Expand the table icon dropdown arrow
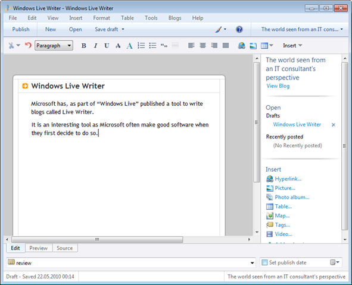The height and width of the screenshot is (285, 352). click(271, 45)
